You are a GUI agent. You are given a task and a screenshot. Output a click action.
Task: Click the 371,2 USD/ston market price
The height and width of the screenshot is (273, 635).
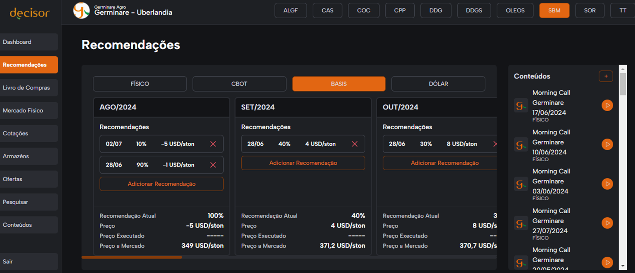(x=342, y=246)
